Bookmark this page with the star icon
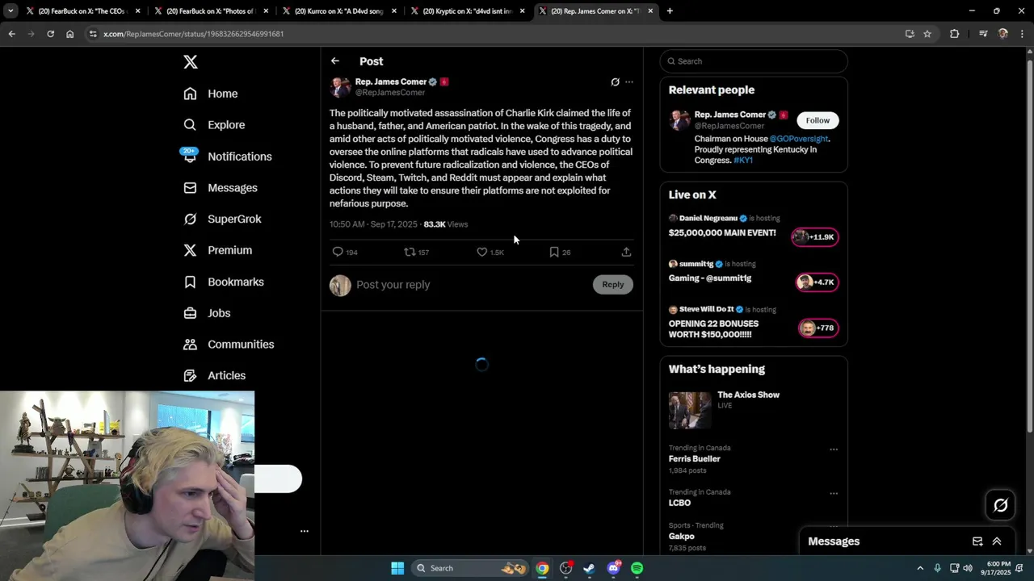This screenshot has height=581, width=1034. [x=927, y=34]
